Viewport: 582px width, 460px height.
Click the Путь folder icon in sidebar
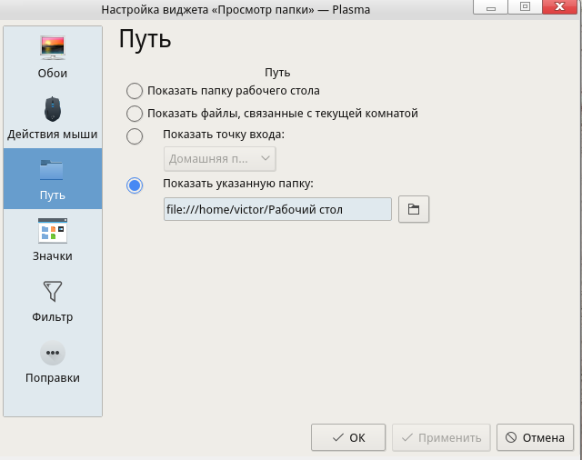coord(53,170)
